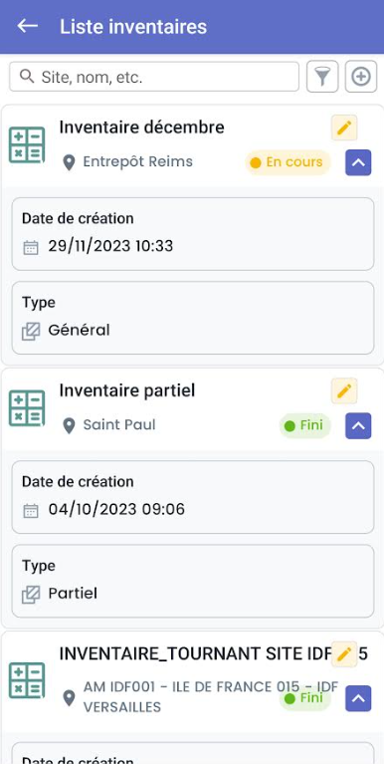Viewport: 384px width, 764px height.
Task: Edit Inventaire partiel with pencil icon
Action: point(344,390)
